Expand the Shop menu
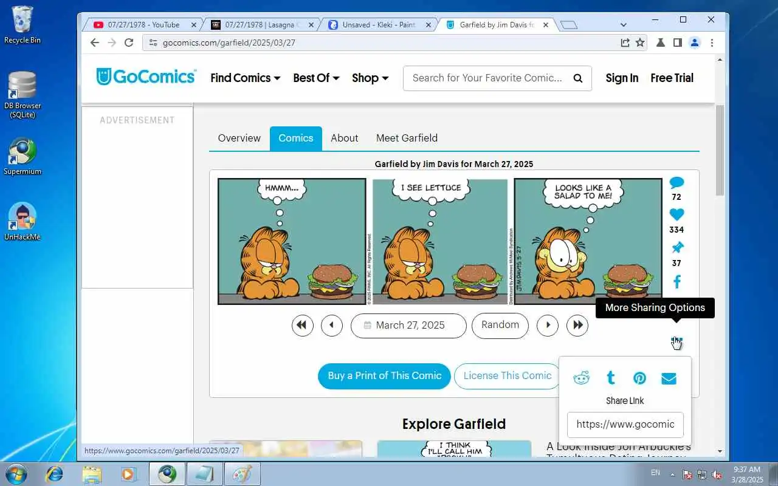778x486 pixels. 370,78
